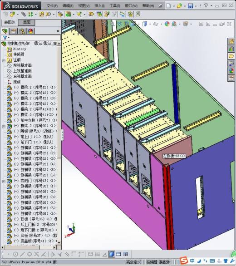Open the DisplayManager color ball tab
Image resolution: width=236 pixels, height=266 pixels.
pyautogui.click(x=30, y=31)
